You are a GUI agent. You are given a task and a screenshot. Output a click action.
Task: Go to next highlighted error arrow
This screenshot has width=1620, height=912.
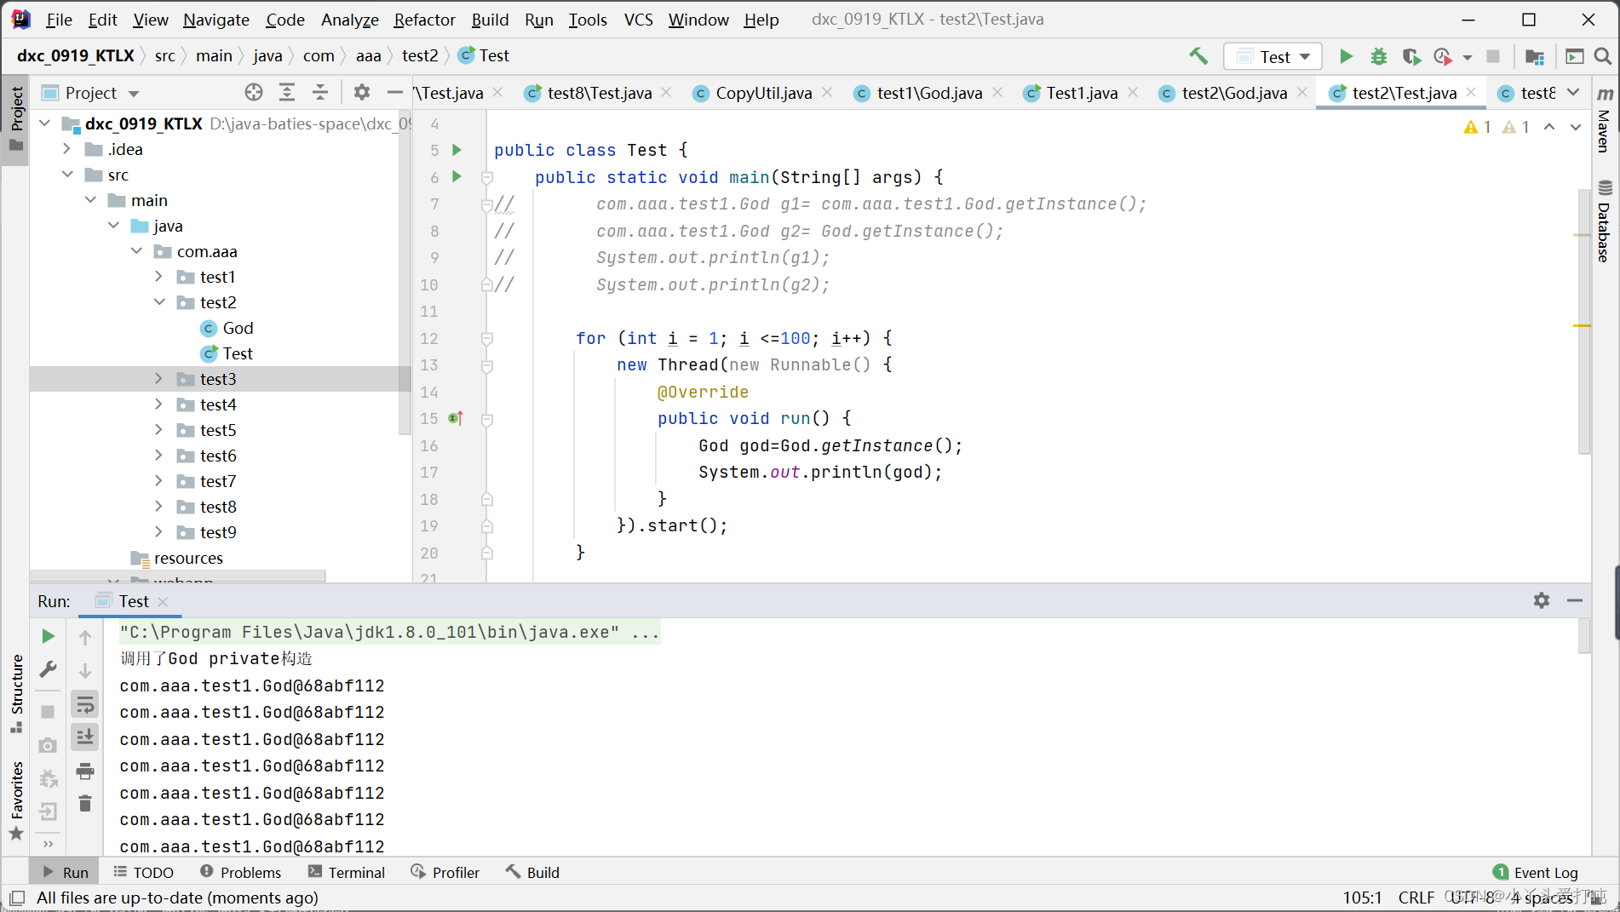(1576, 127)
